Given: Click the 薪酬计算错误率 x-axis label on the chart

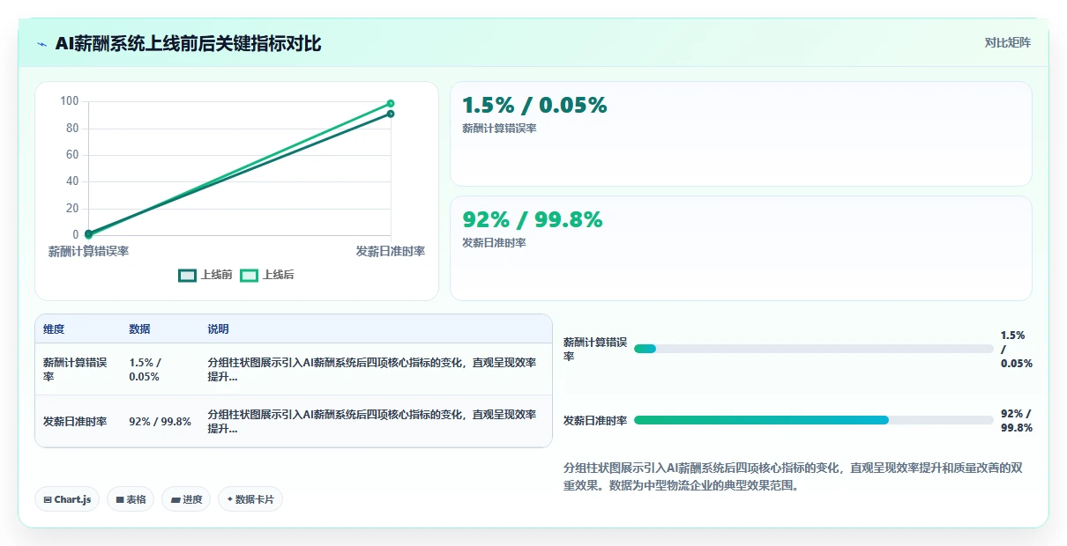Looking at the screenshot, I should 88,251.
